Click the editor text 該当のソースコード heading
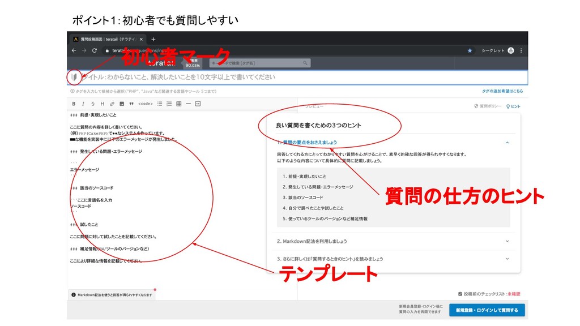 coord(97,188)
